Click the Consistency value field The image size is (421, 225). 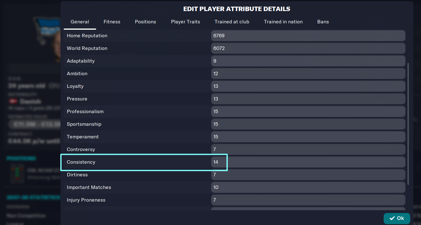308,162
